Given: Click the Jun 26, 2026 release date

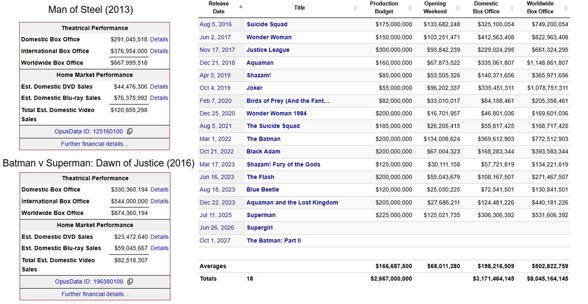Looking at the screenshot, I should [217, 228].
